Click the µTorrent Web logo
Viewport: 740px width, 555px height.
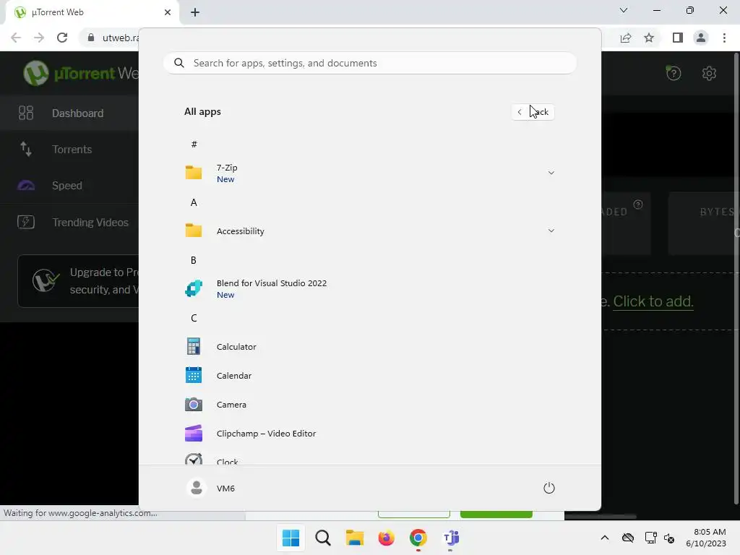[81, 73]
